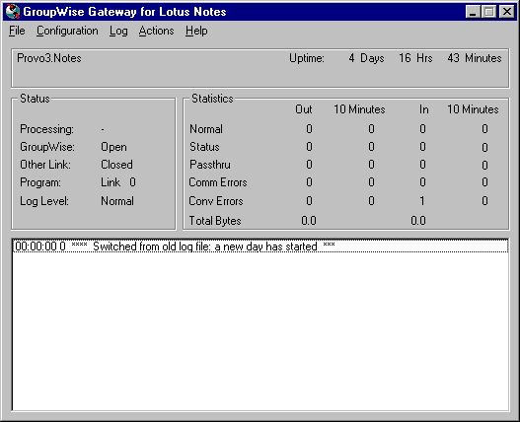The height and width of the screenshot is (422, 520).
Task: Click the Other Link 'Closed' value
Action: pos(116,165)
